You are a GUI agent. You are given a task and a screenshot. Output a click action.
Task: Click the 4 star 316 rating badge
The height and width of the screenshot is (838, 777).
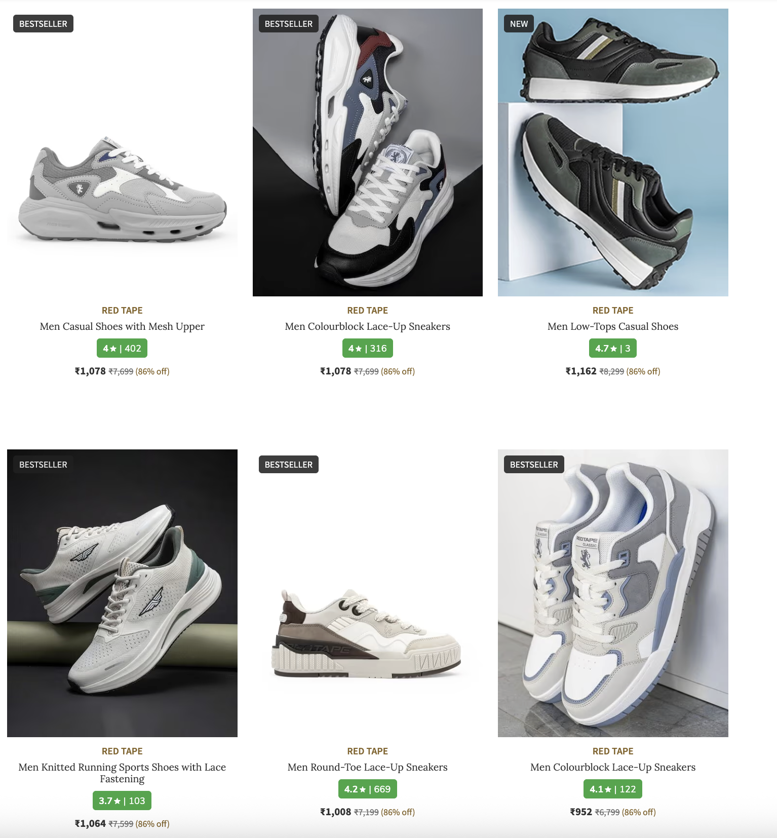pos(368,348)
